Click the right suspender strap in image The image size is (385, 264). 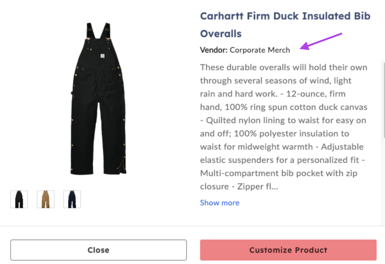point(107,31)
